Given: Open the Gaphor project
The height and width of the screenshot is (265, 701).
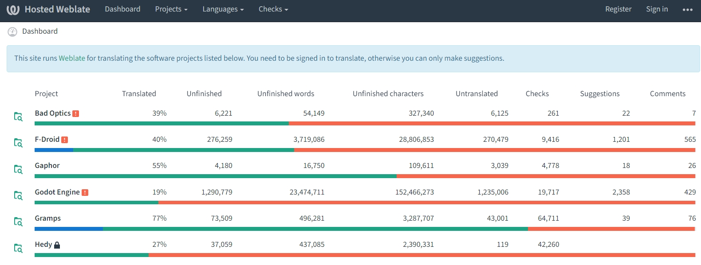Looking at the screenshot, I should coord(47,165).
